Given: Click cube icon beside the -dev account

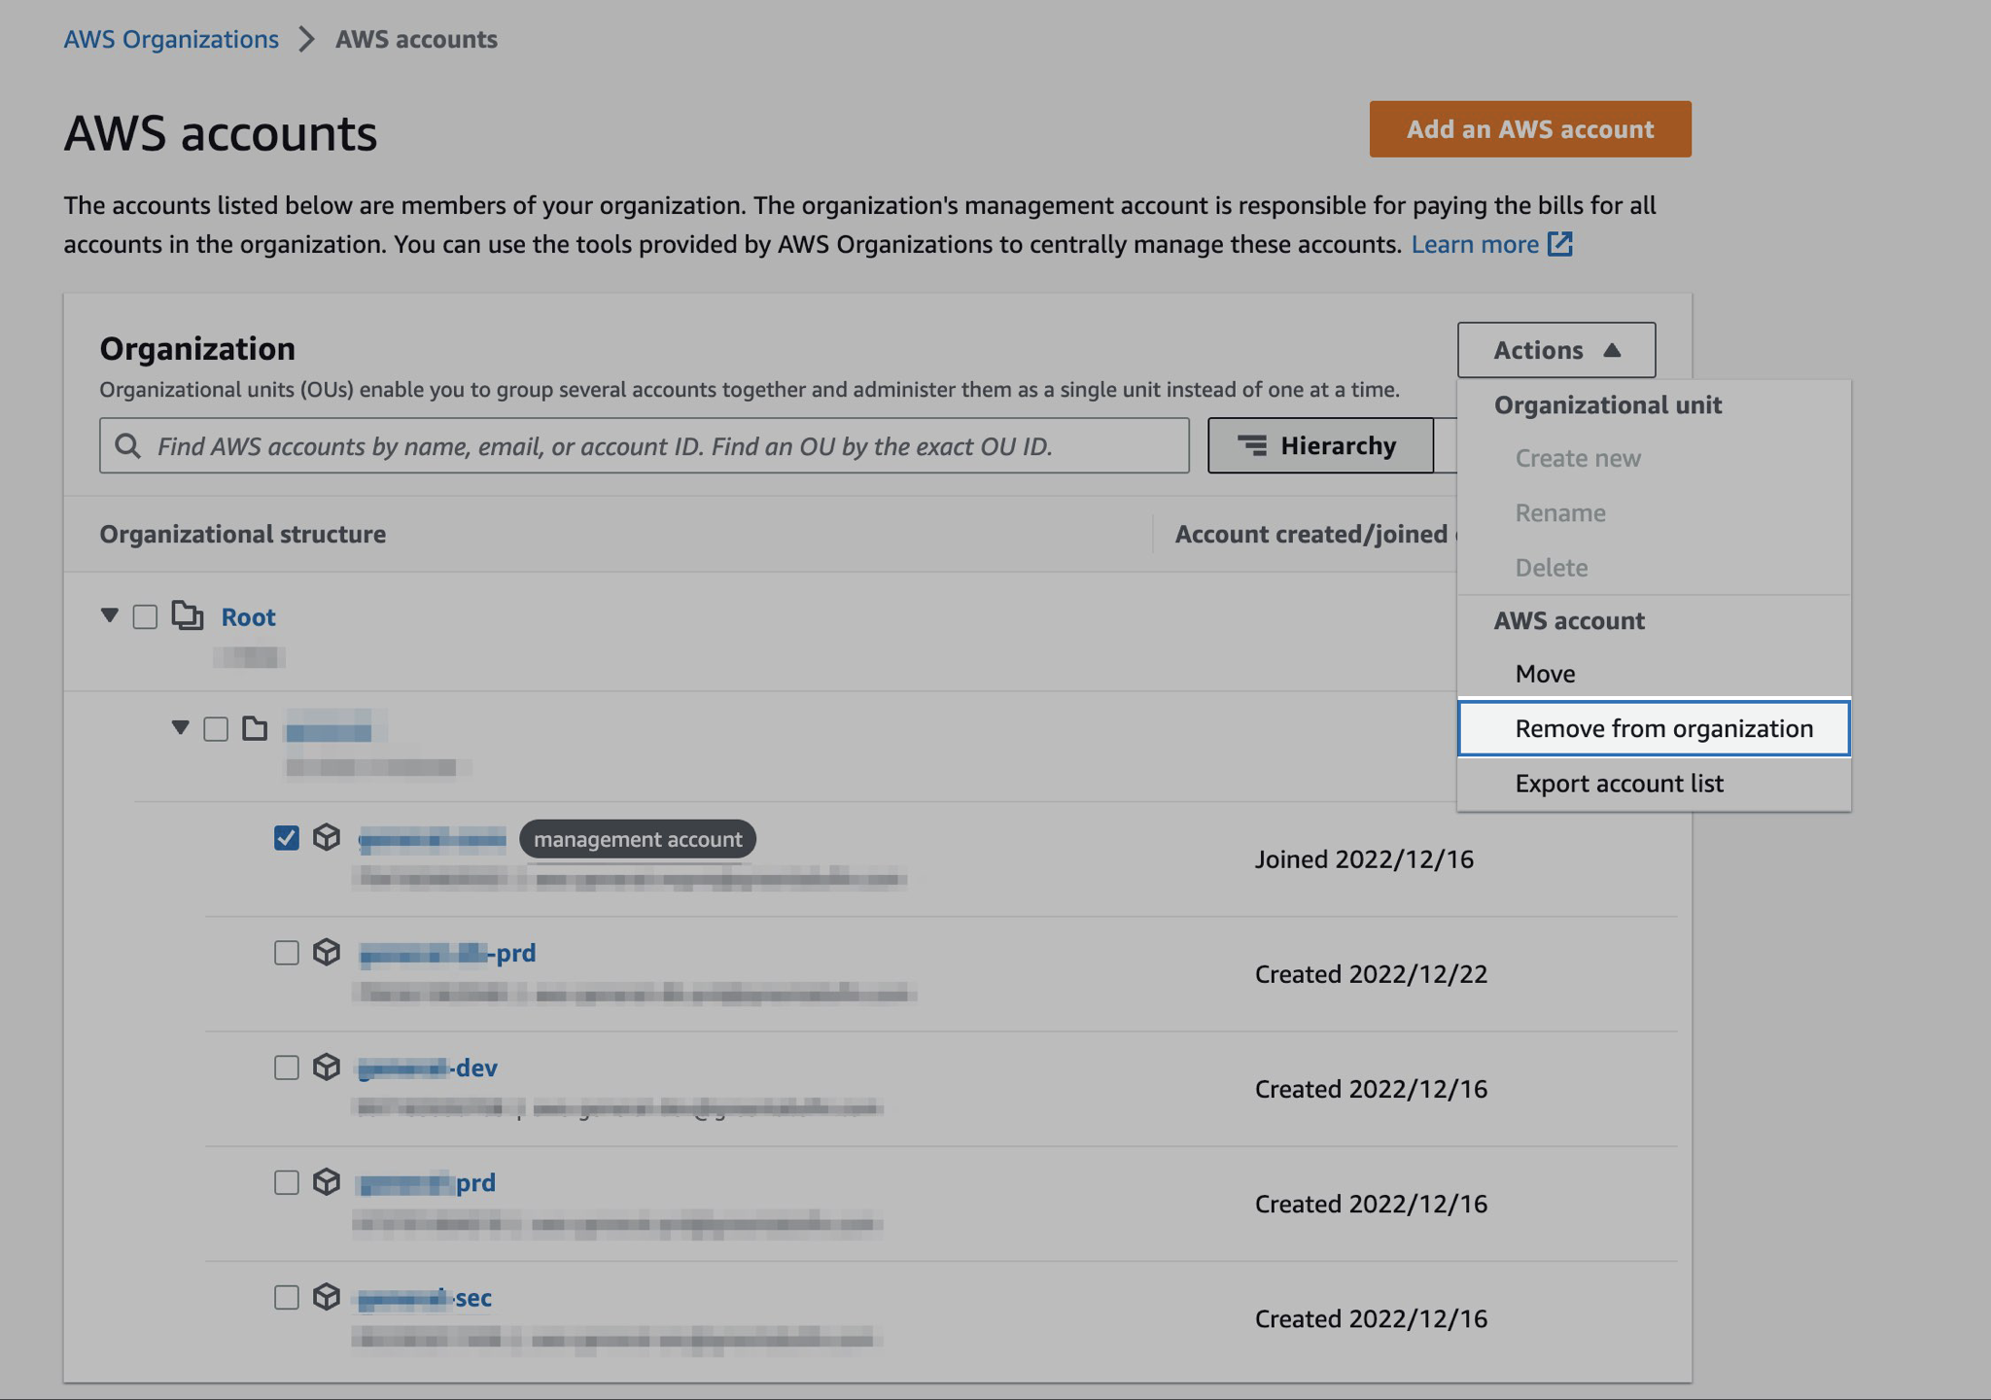Looking at the screenshot, I should [x=327, y=1067].
